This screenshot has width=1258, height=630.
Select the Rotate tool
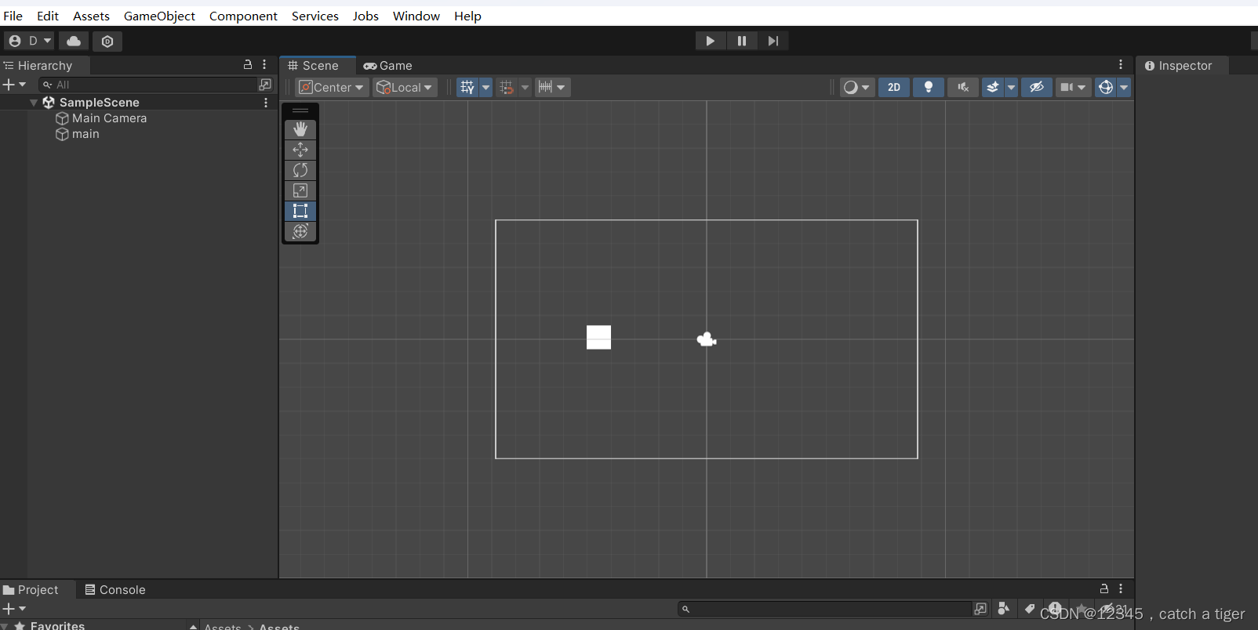[300, 170]
